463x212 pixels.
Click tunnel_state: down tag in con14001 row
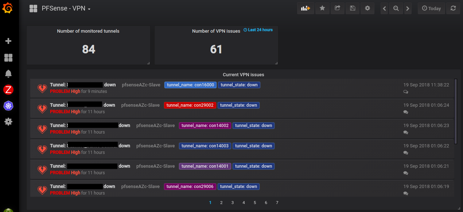[254, 166]
